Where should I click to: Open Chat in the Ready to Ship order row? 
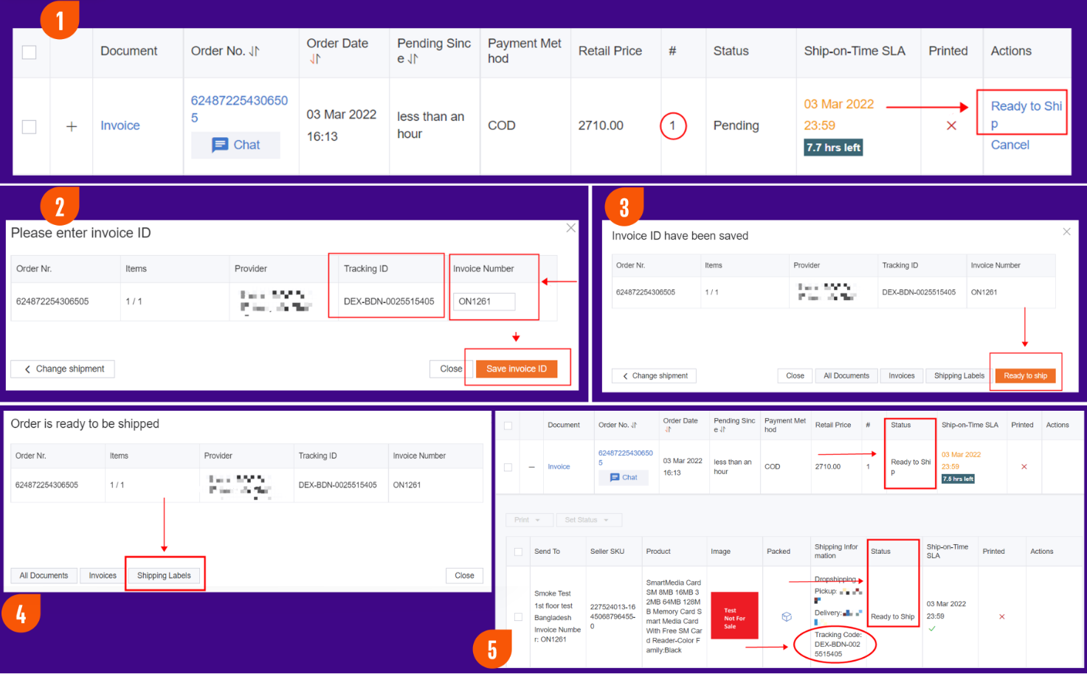click(624, 477)
